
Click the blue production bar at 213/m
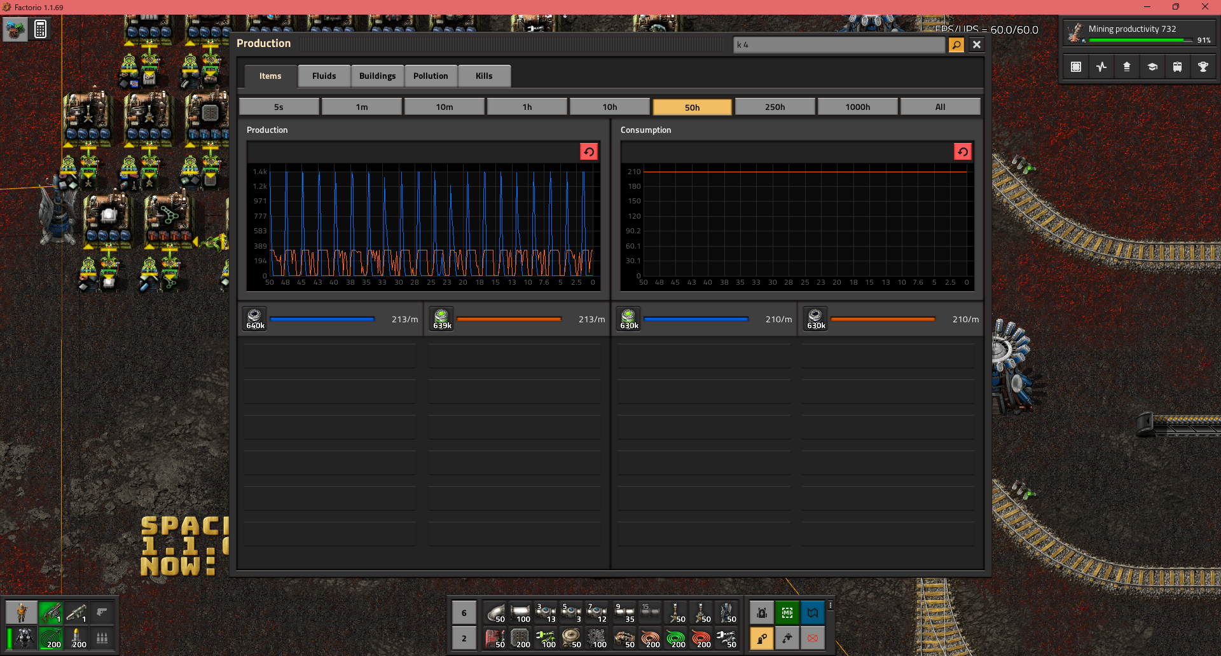322,319
